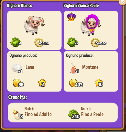Click the cabbage x5 feed icon

click(72, 42)
